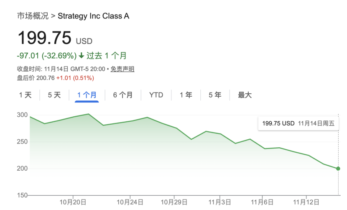Image resolution: width=347 pixels, height=210 pixels.
Task: Show the 最大 full history range
Action: [x=245, y=95]
